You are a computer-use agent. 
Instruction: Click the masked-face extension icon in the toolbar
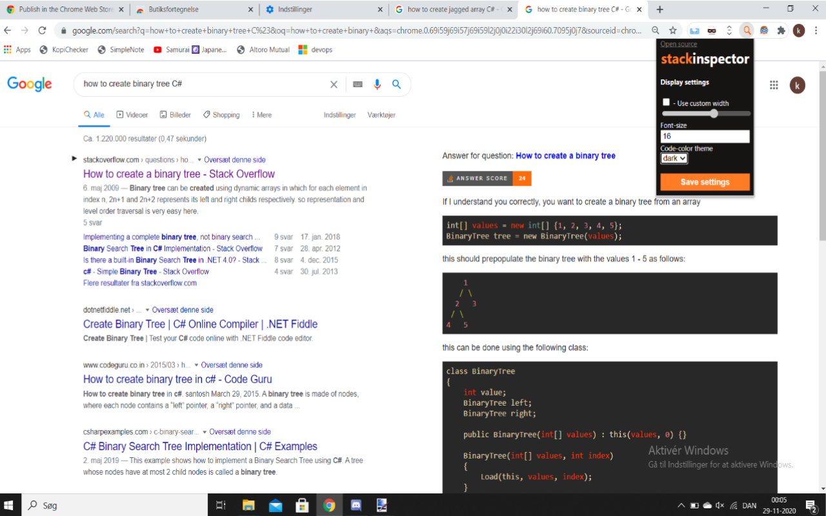point(712,30)
